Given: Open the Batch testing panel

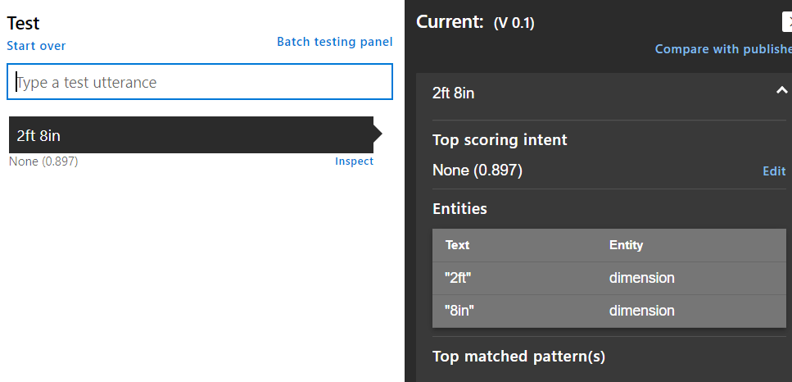Looking at the screenshot, I should [334, 42].
